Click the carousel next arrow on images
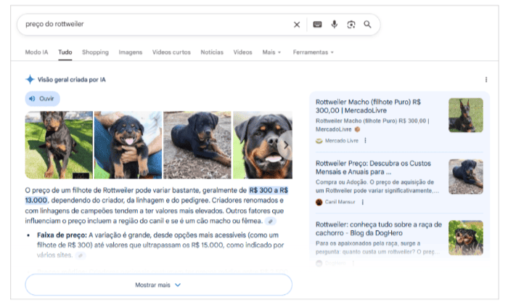This screenshot has height=305, width=508. point(285,145)
